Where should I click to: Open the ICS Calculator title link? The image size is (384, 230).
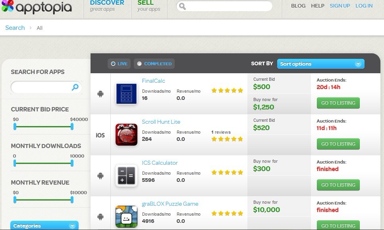[160, 163]
